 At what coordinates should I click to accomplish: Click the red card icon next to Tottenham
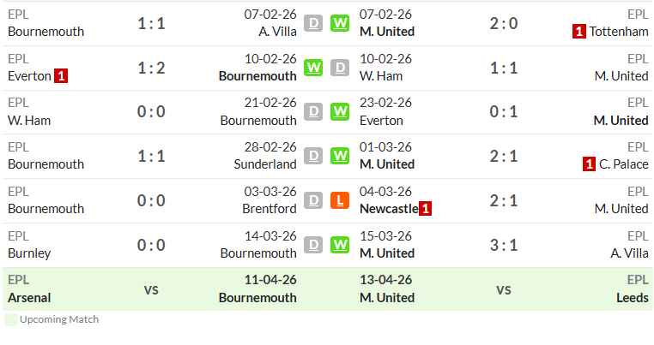click(x=579, y=32)
